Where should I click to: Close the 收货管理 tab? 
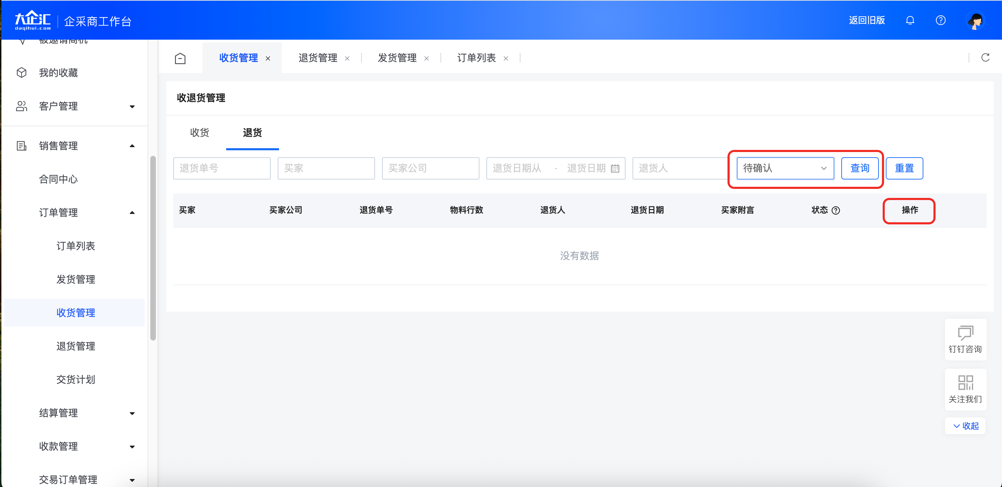(268, 58)
